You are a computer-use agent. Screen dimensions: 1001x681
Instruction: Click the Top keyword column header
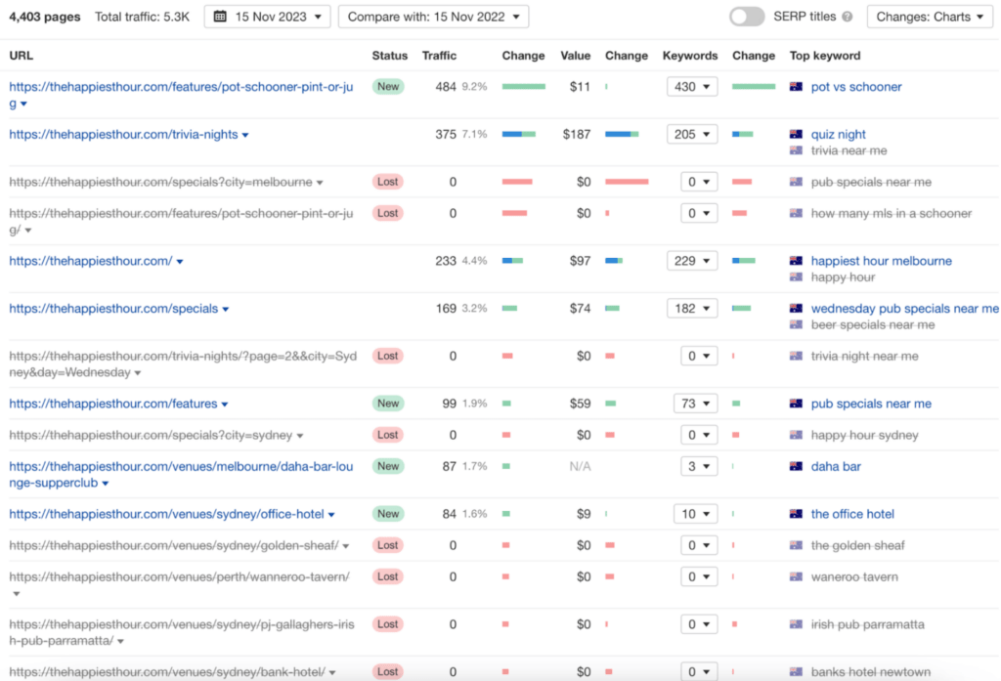[x=825, y=56]
